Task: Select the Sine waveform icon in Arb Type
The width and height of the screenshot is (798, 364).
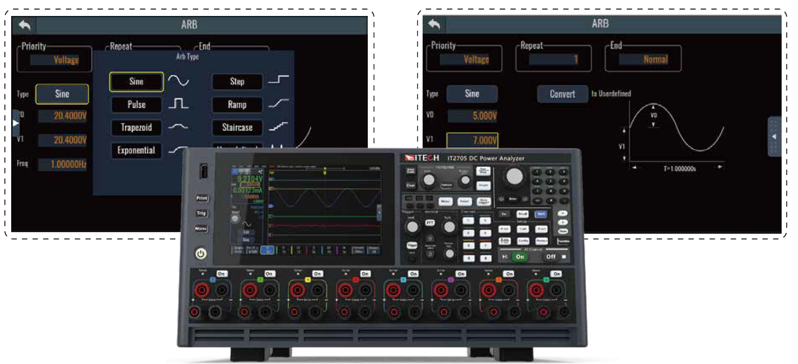Action: click(178, 81)
